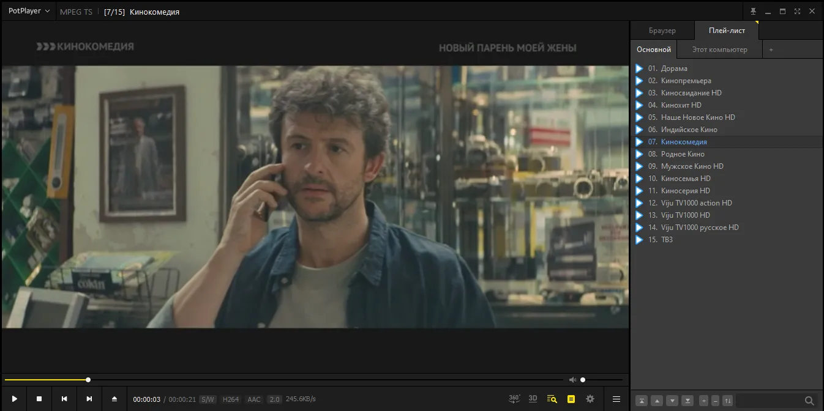
Task: Add item to playlist with plus
Action: (x=704, y=401)
